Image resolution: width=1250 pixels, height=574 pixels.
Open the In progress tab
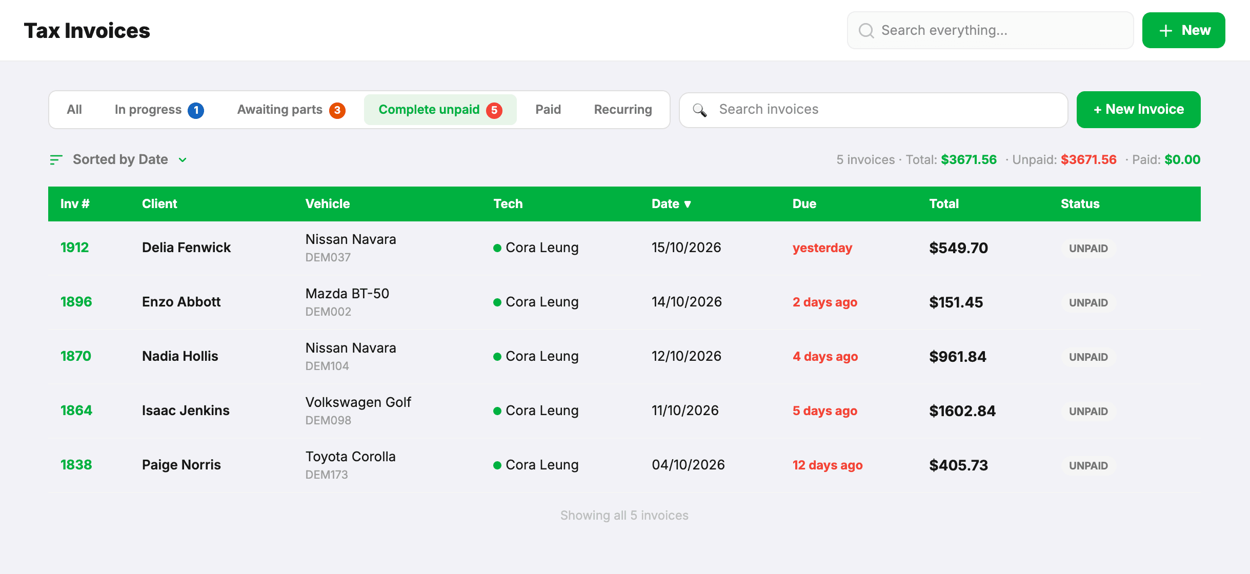(159, 110)
